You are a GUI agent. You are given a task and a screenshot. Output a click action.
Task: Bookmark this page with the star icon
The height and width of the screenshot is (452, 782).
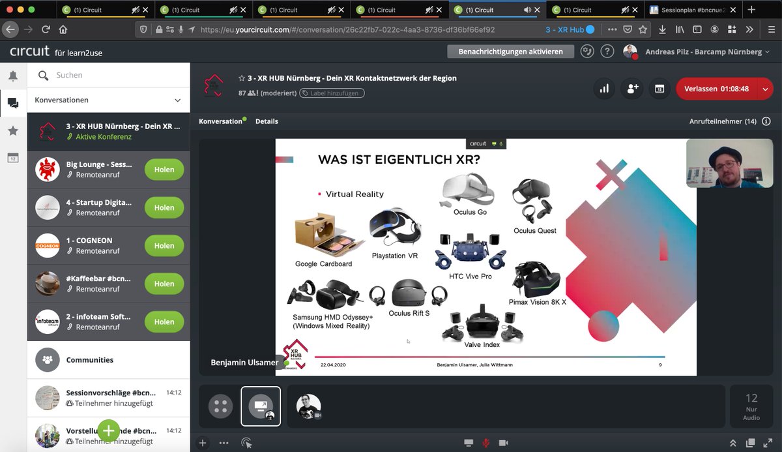[643, 29]
